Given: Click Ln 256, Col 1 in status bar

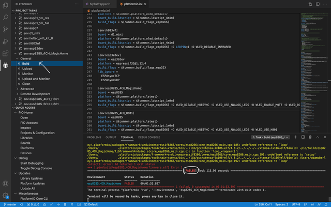Looking at the screenshot, I should (x=263, y=204).
